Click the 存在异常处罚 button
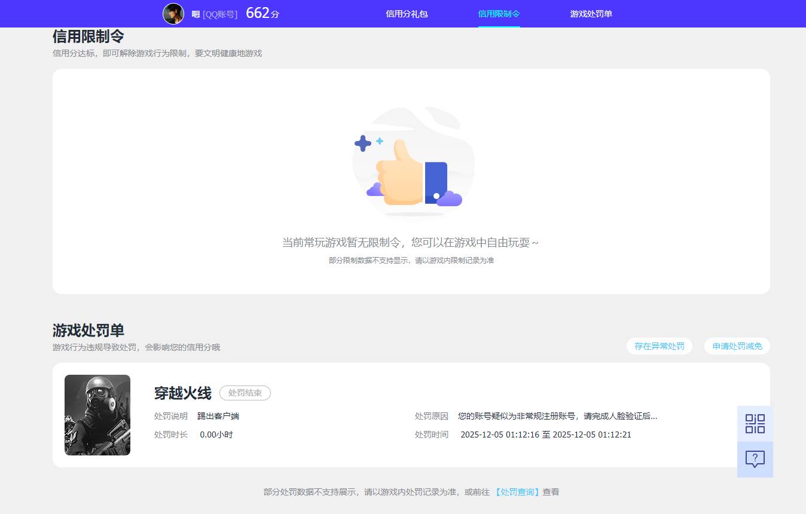 pyautogui.click(x=659, y=345)
